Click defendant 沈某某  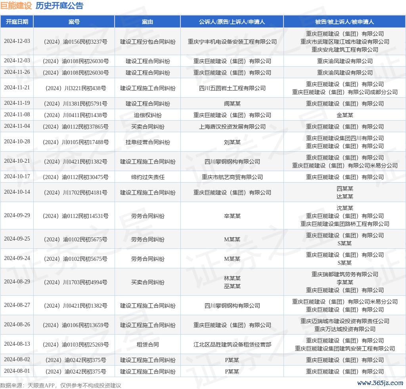pos(345,208)
